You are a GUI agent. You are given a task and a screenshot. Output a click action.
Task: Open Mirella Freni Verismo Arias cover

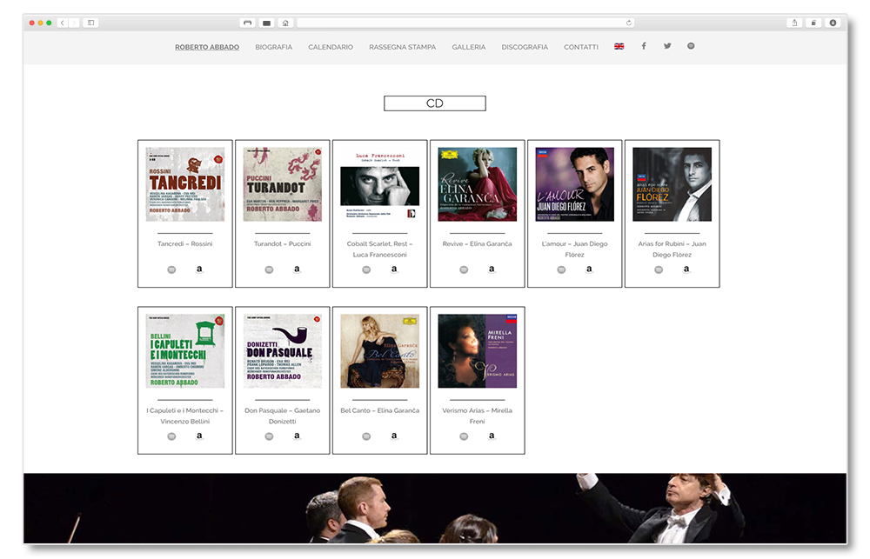click(x=477, y=351)
